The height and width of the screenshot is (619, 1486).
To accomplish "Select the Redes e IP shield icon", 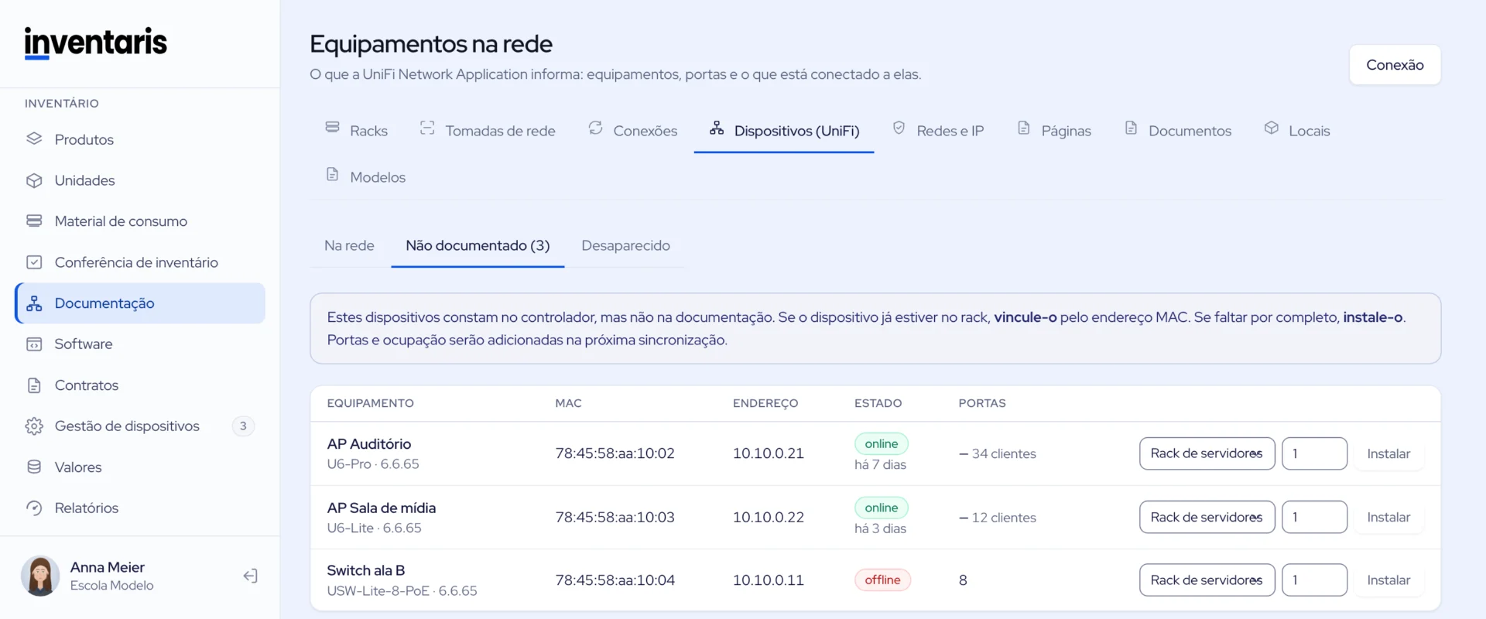I will pyautogui.click(x=899, y=128).
